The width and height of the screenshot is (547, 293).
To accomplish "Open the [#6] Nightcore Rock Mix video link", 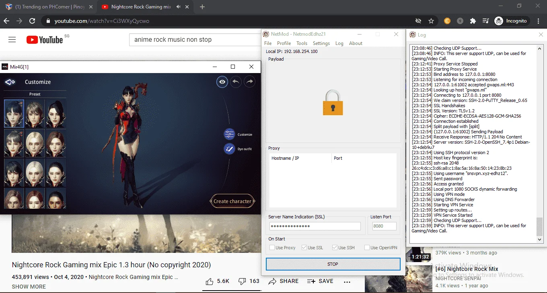I will [467, 269].
